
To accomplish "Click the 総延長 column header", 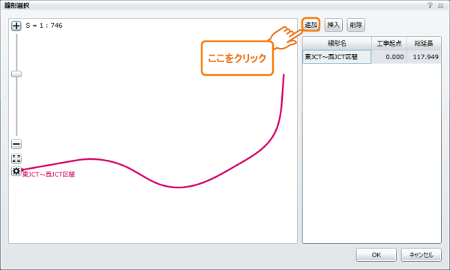I will click(424, 43).
